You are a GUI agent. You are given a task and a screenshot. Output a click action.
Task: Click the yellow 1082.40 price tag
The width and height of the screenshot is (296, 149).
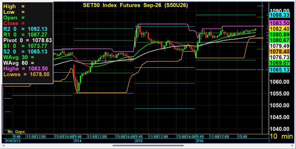click(279, 29)
